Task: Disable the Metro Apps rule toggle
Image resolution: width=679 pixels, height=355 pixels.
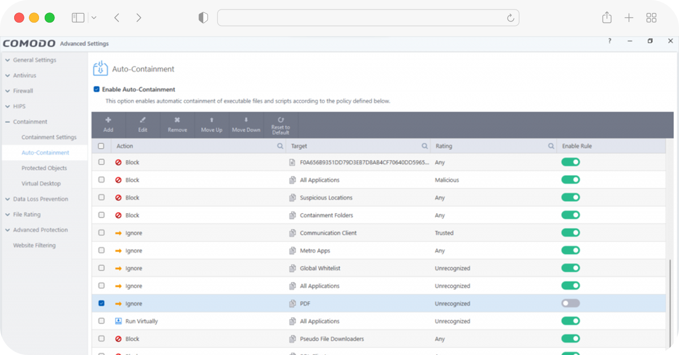Action: (570, 250)
